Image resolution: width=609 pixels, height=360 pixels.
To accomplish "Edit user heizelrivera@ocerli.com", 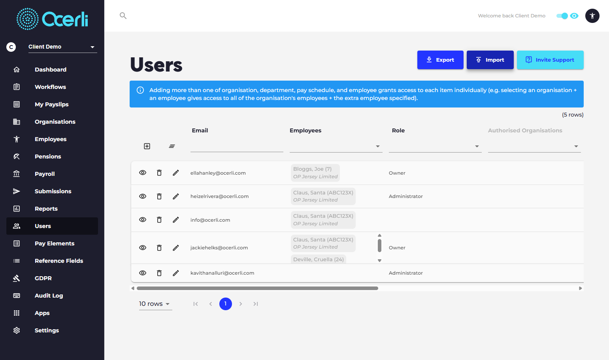I will tap(176, 196).
